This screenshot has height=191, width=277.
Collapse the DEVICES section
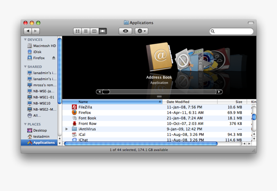click(x=25, y=39)
